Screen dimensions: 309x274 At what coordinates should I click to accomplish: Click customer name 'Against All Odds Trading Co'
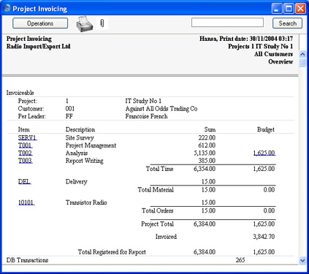pyautogui.click(x=161, y=109)
